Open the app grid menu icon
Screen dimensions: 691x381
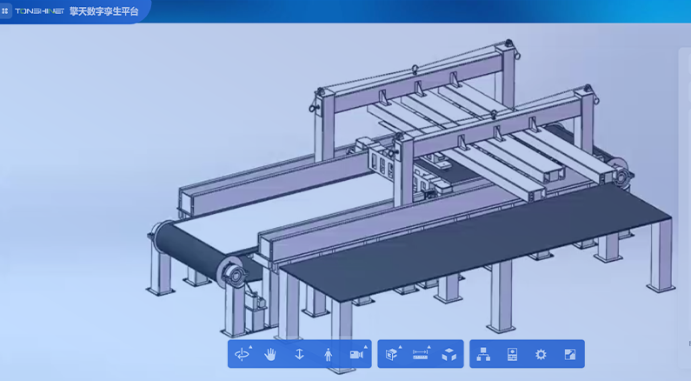click(6, 11)
